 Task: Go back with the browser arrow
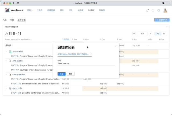[14, 3]
